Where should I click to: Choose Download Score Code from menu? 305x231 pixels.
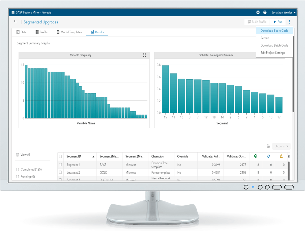(274, 31)
